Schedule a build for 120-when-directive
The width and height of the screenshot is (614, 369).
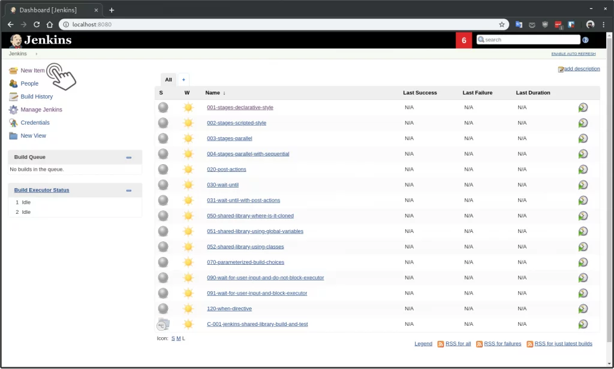[583, 308]
